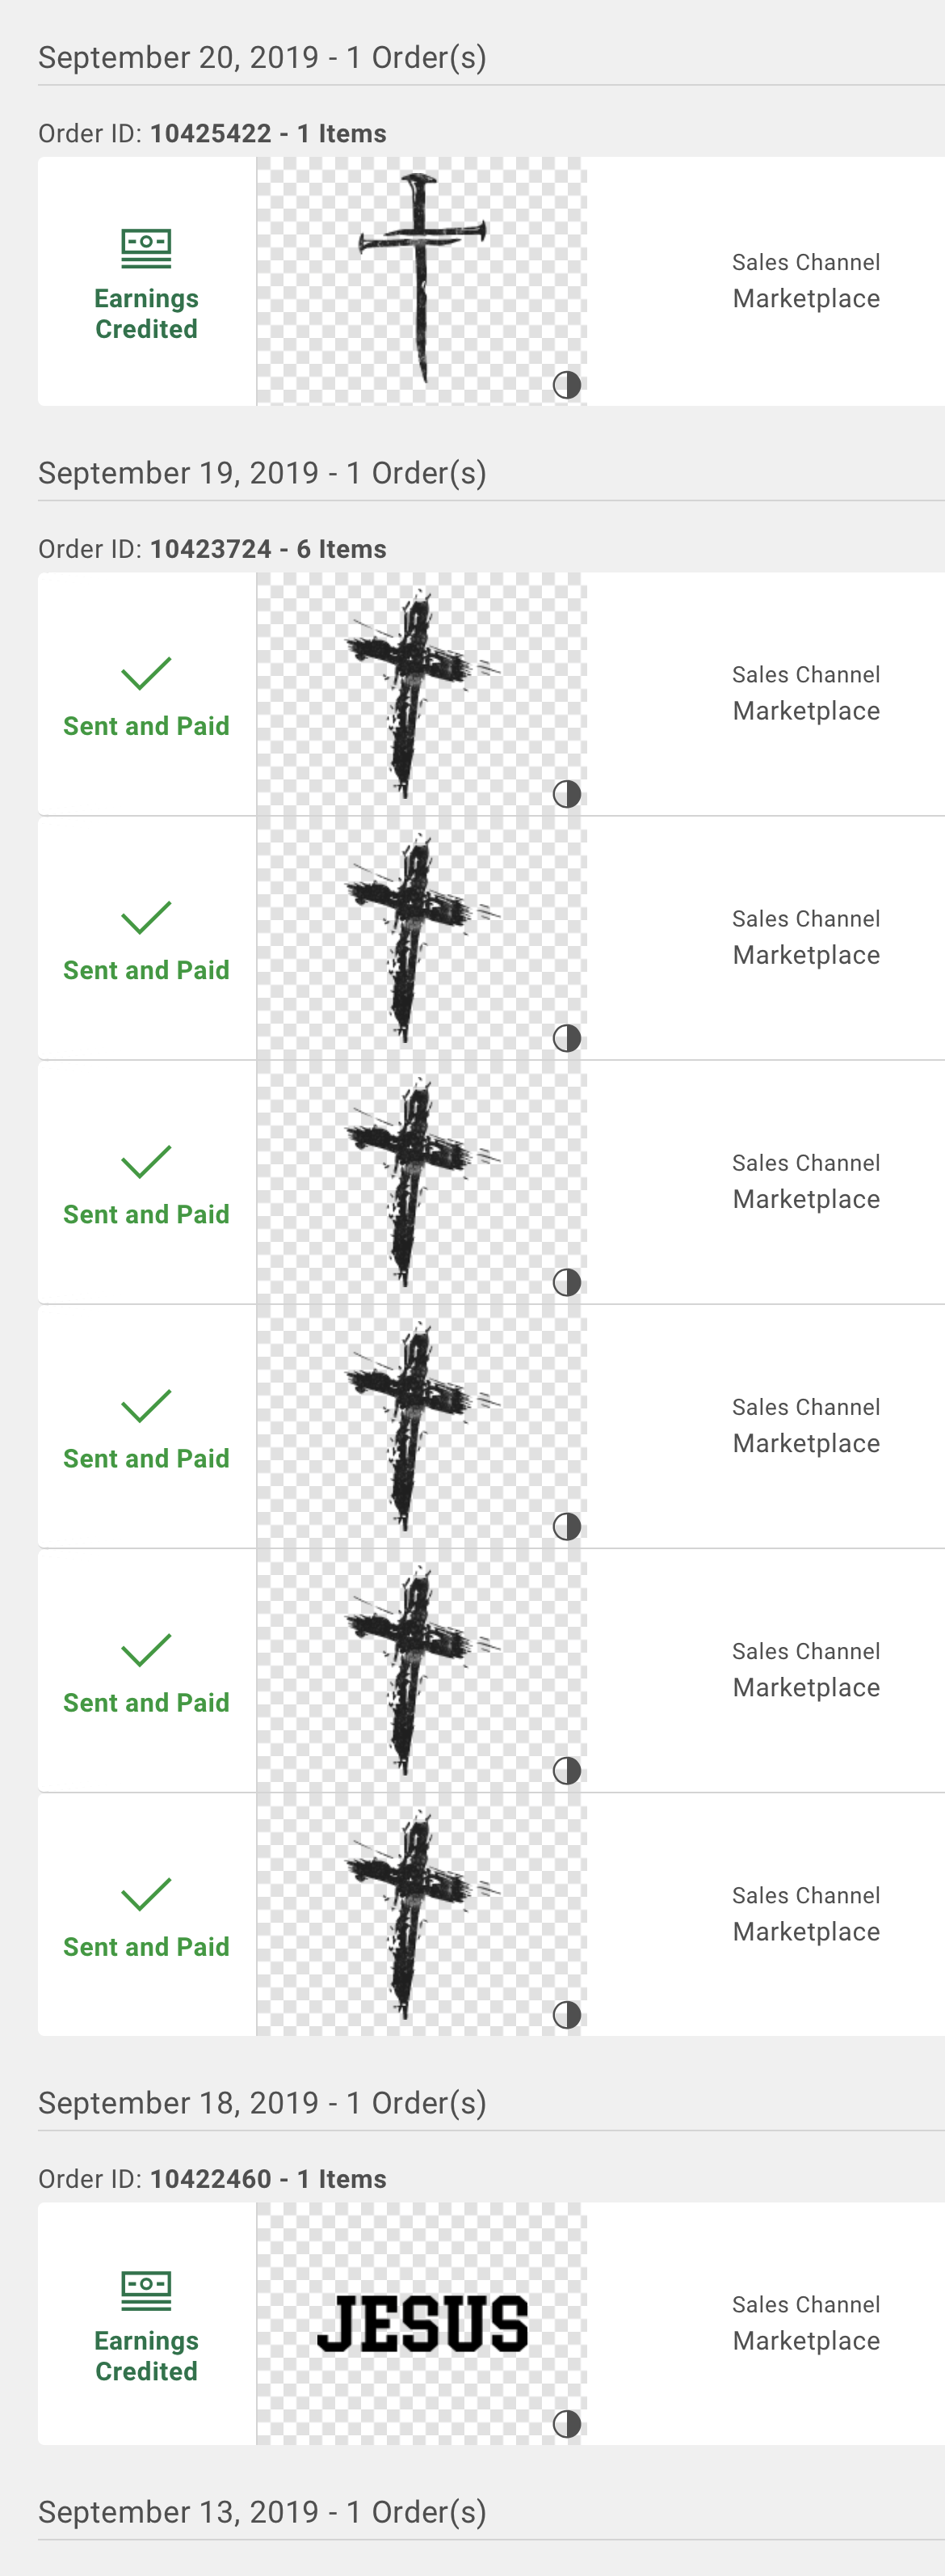
Task: Toggle contrast on last brush cross in order 10423724
Action: (x=566, y=2014)
